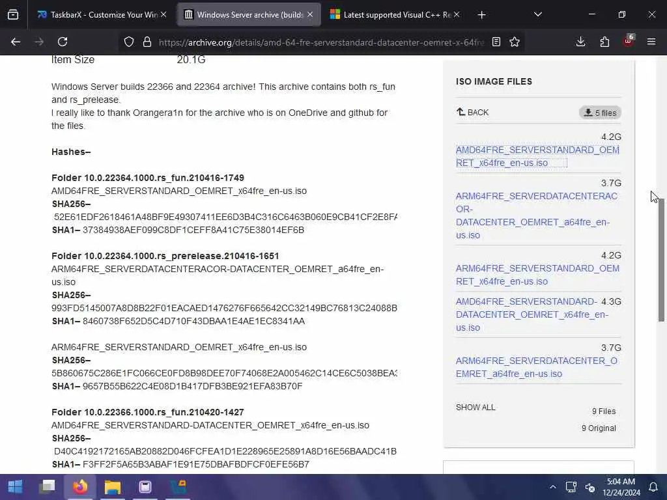Reload the current page
Screen dimensions: 667x500
(63, 42)
